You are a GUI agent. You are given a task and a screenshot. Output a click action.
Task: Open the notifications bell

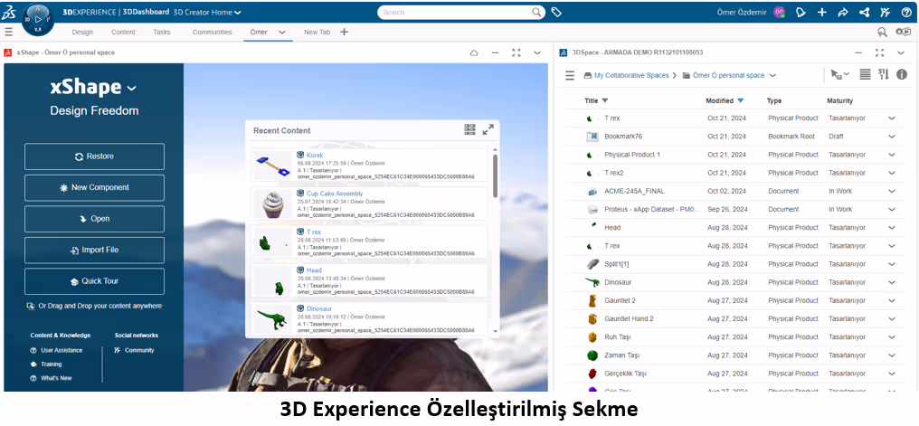coord(801,12)
